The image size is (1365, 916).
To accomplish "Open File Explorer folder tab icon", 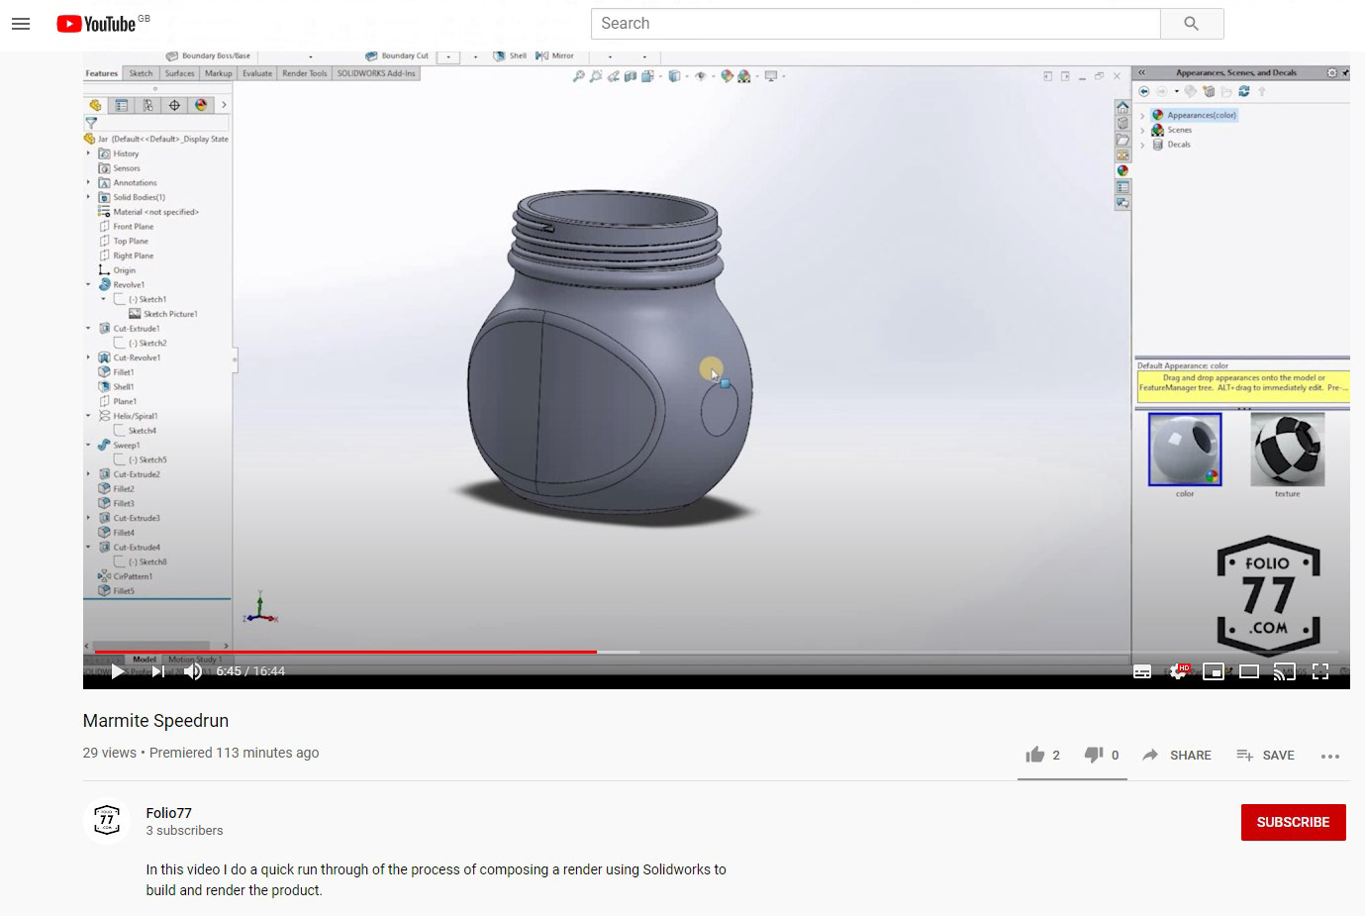I will (x=1122, y=140).
